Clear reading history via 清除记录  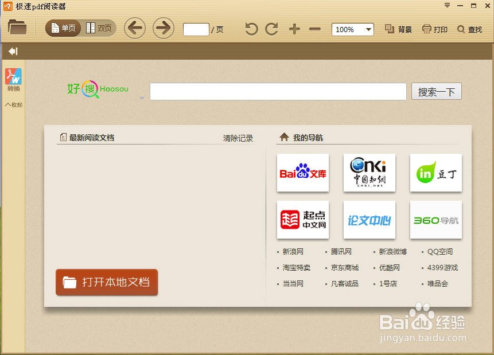[x=238, y=138]
